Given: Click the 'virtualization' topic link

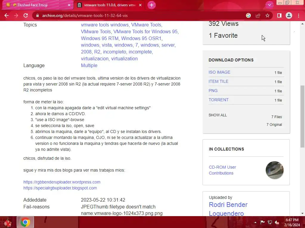Looking at the screenshot, I should (x=124, y=58).
